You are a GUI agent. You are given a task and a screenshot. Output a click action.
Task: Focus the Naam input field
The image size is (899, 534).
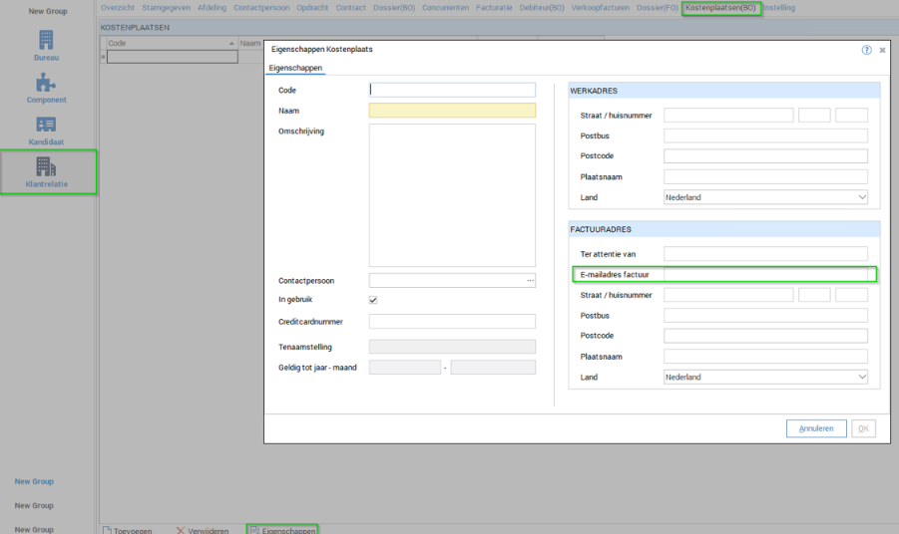(452, 111)
